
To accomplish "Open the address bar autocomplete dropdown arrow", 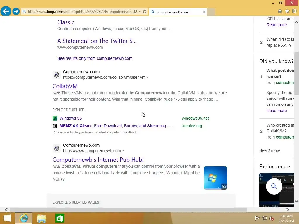I will pos(140,11).
